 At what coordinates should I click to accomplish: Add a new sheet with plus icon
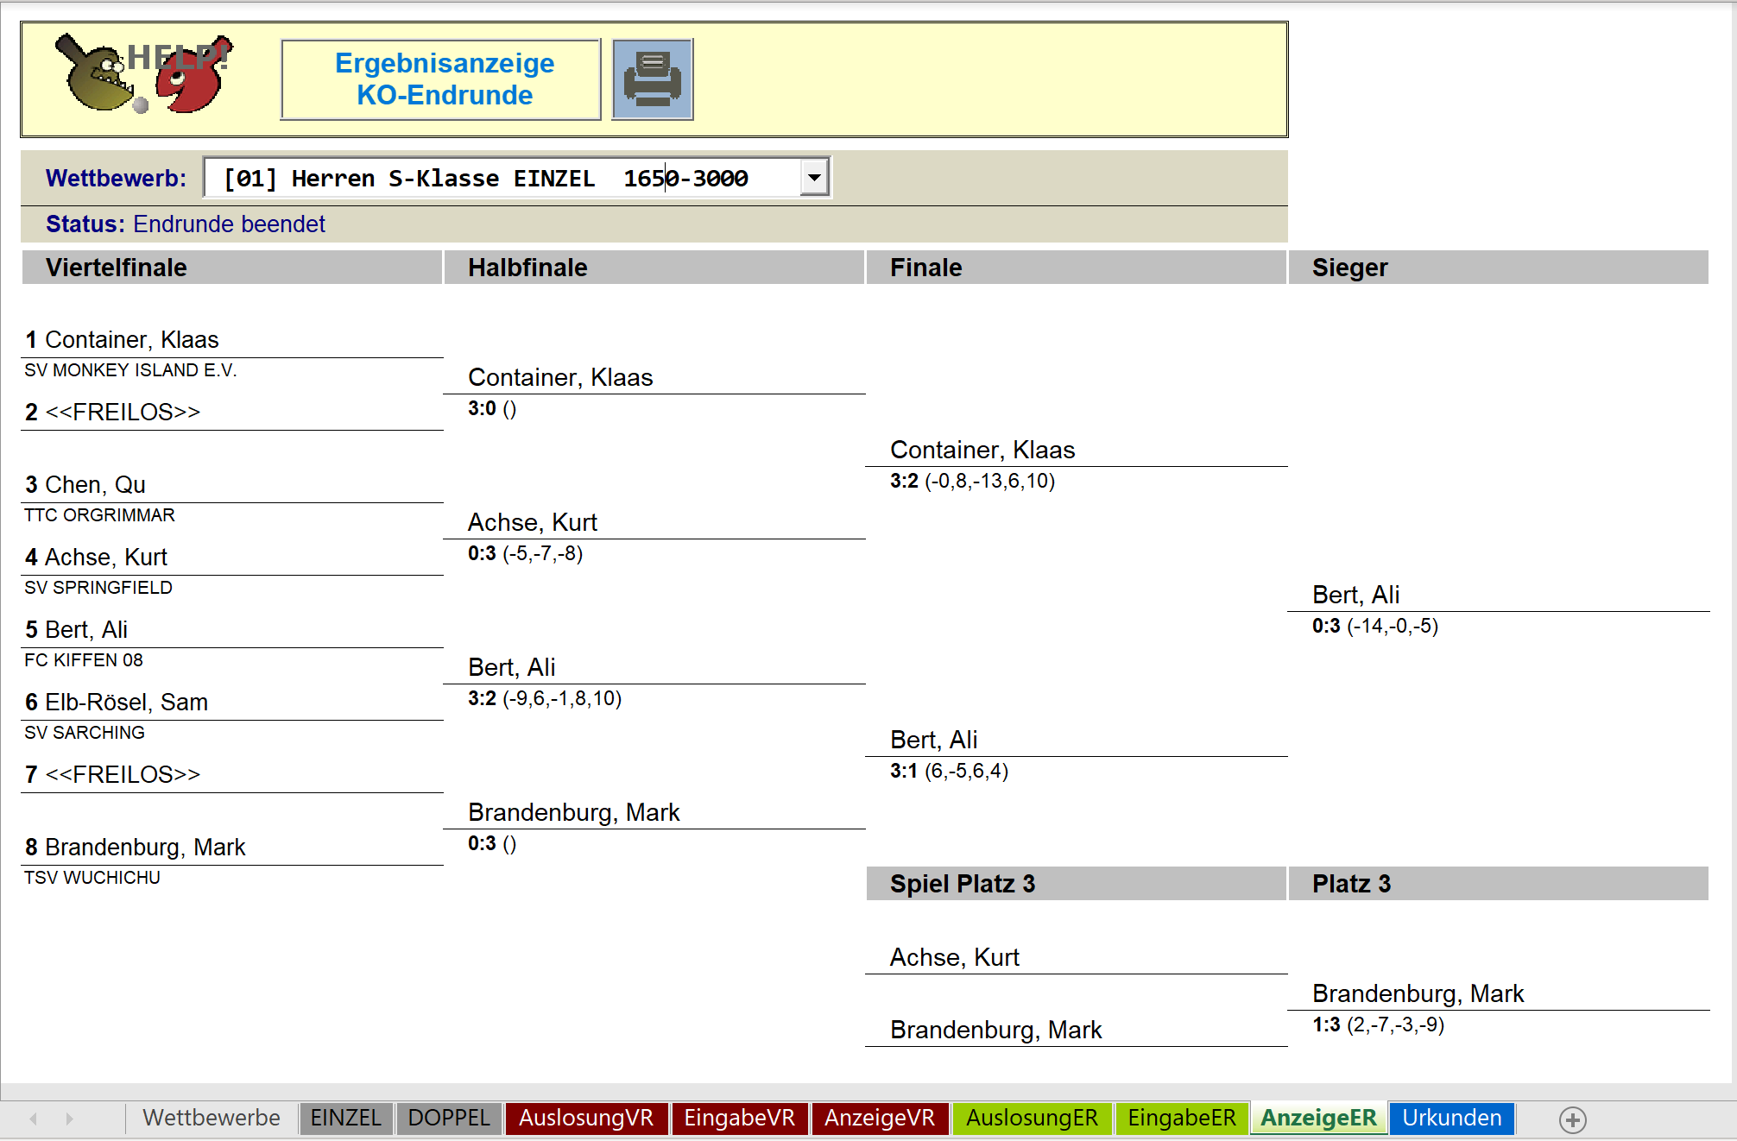[1572, 1119]
